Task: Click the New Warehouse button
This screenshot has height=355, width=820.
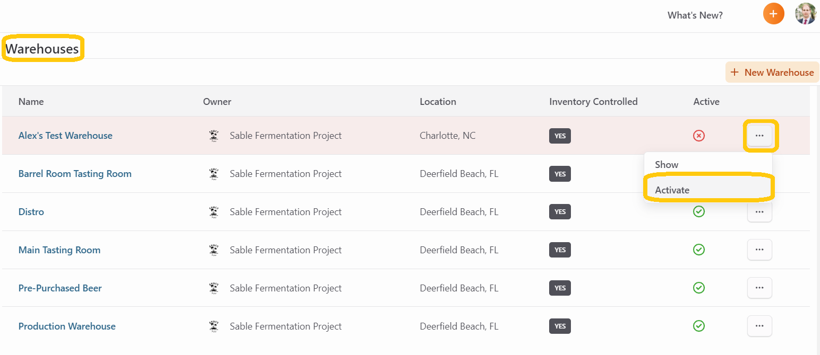Action: pos(772,72)
